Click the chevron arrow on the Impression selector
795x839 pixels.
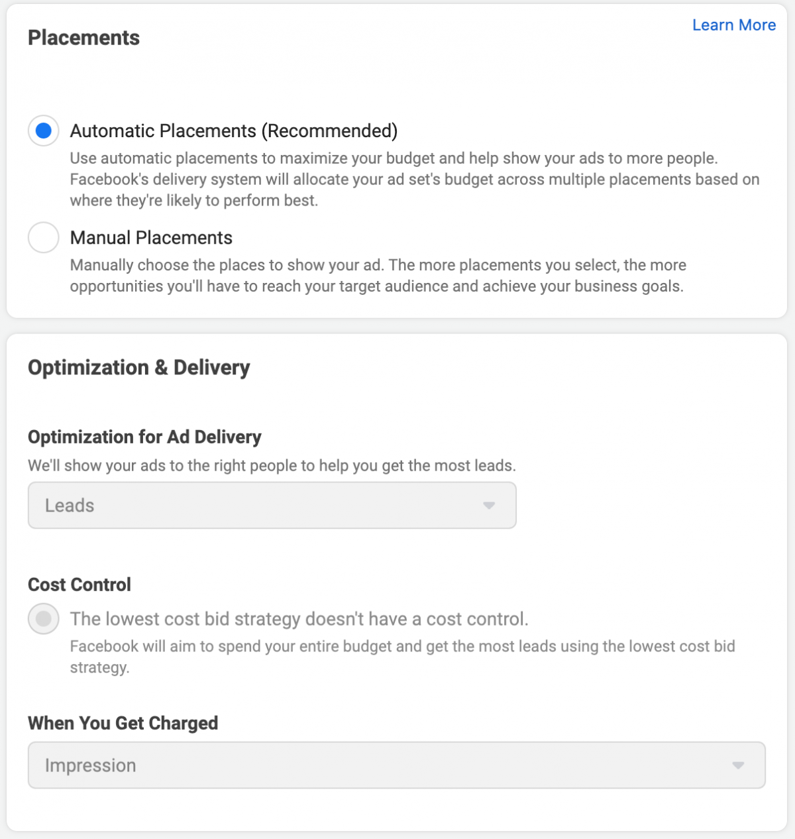737,765
